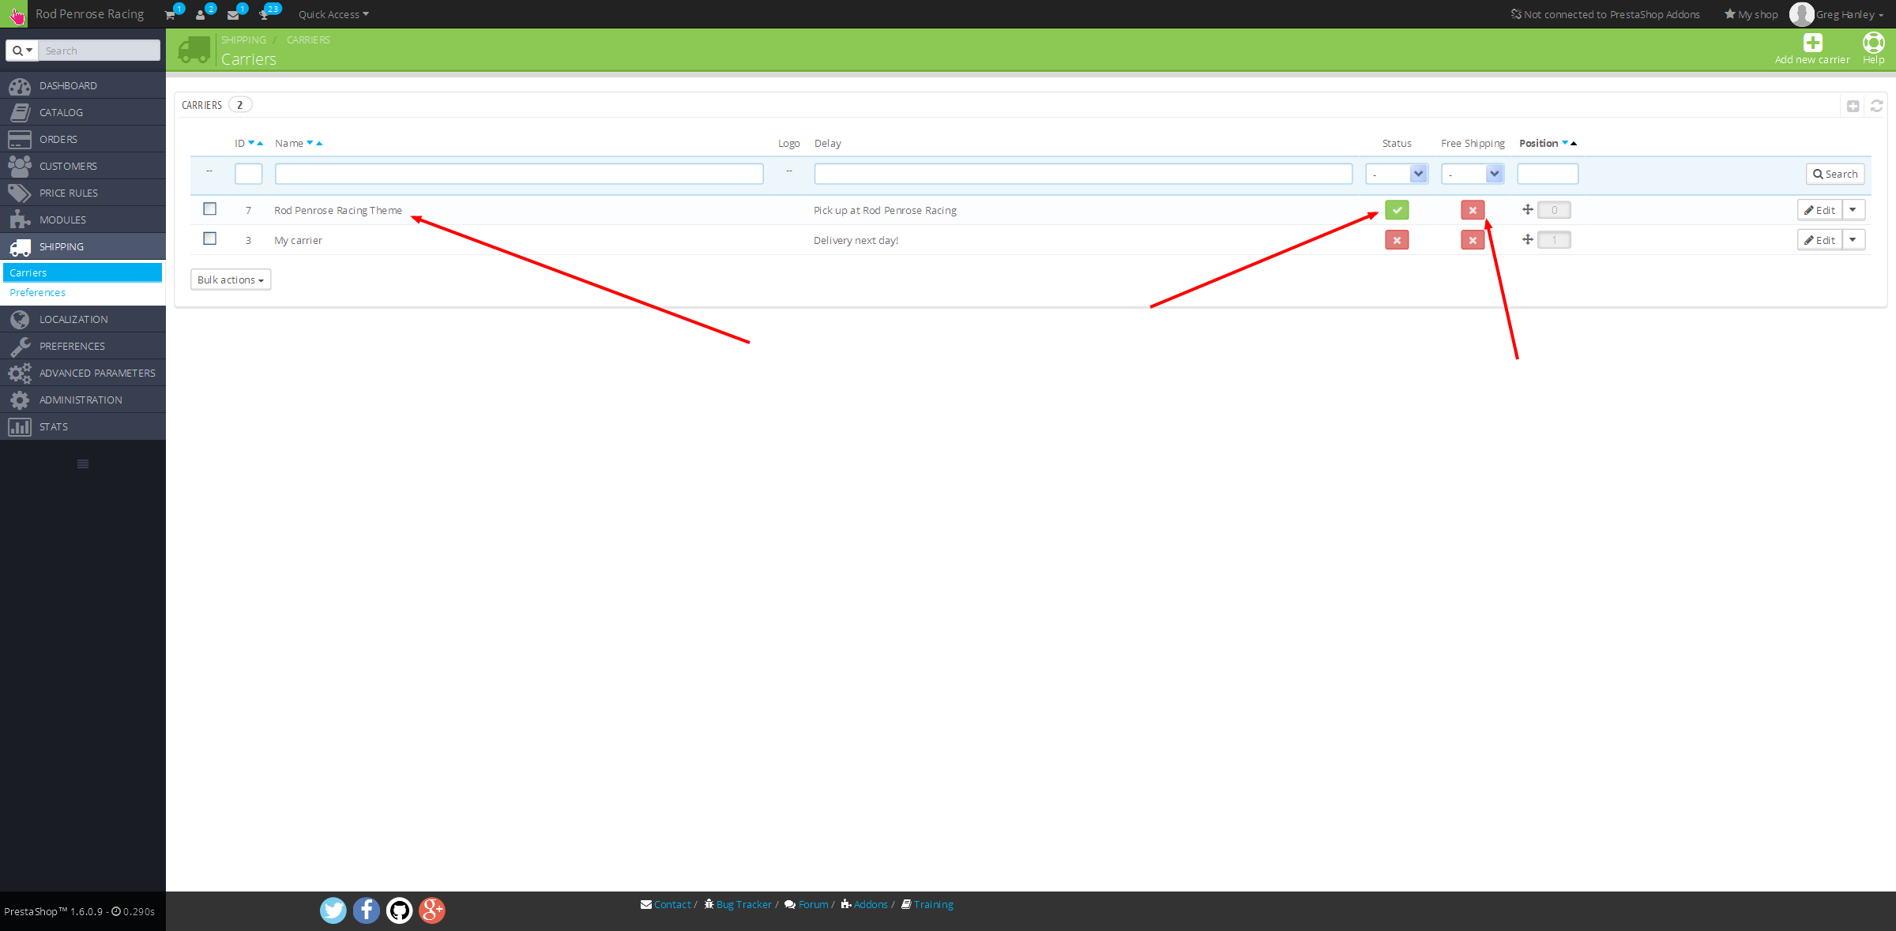Toggle green status of Rod Penrose Racing Theme
The height and width of the screenshot is (931, 1896).
[x=1396, y=210]
